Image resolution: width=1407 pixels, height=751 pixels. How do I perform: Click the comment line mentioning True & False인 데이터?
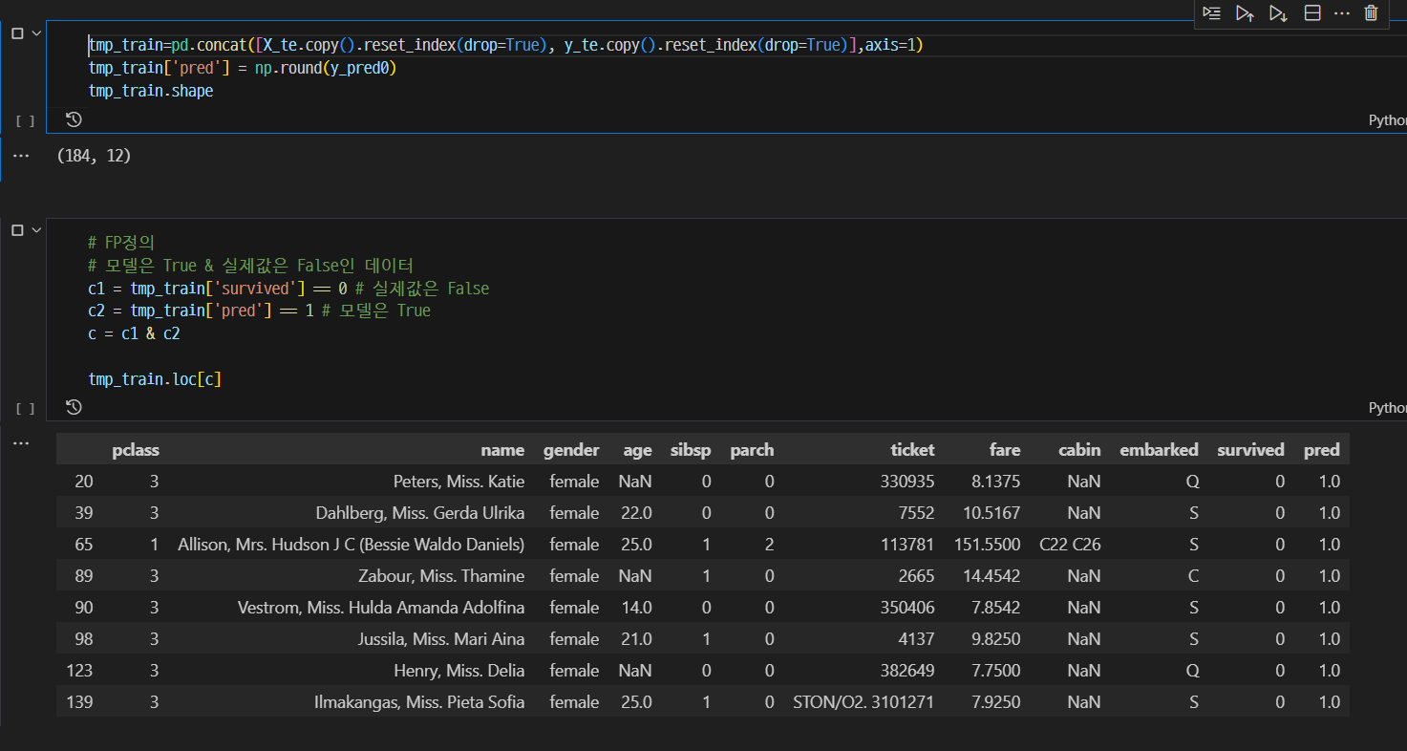(250, 265)
